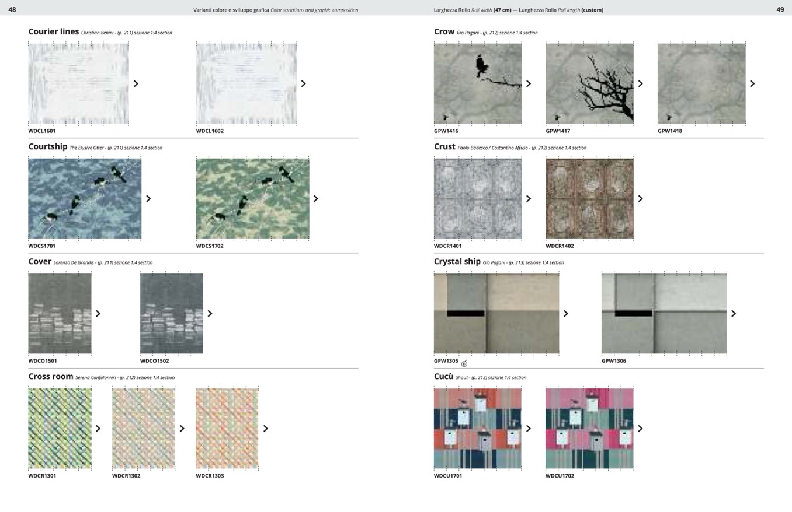This screenshot has height=512, width=792.
Task: Click the arrow beside the GPW1417 branch image
Action: [641, 84]
